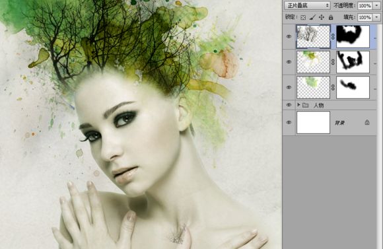Hide the 人物 group
The width and height of the screenshot is (383, 249).
(x=289, y=105)
